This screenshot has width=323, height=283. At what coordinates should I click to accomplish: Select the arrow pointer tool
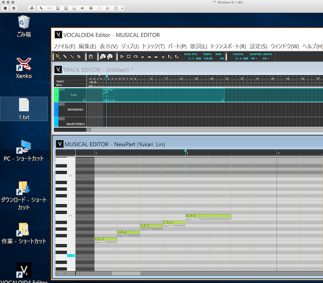58,56
